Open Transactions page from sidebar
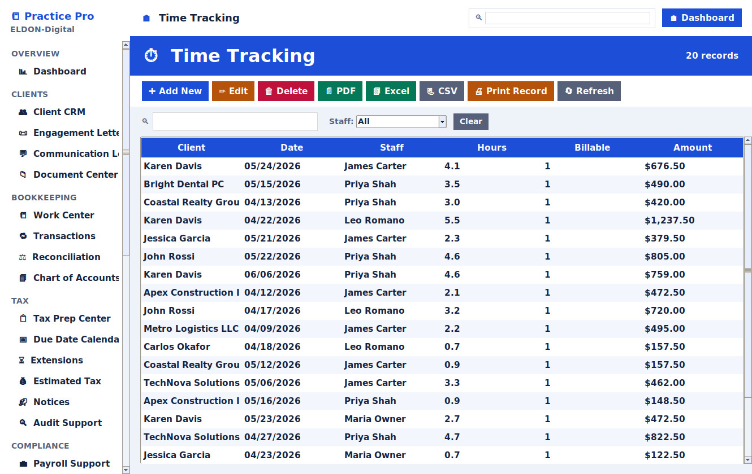This screenshot has width=752, height=474. pyautogui.click(x=64, y=236)
